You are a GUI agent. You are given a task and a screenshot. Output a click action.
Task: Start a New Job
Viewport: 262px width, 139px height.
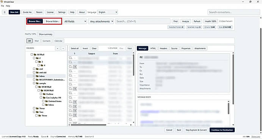coord(14,12)
